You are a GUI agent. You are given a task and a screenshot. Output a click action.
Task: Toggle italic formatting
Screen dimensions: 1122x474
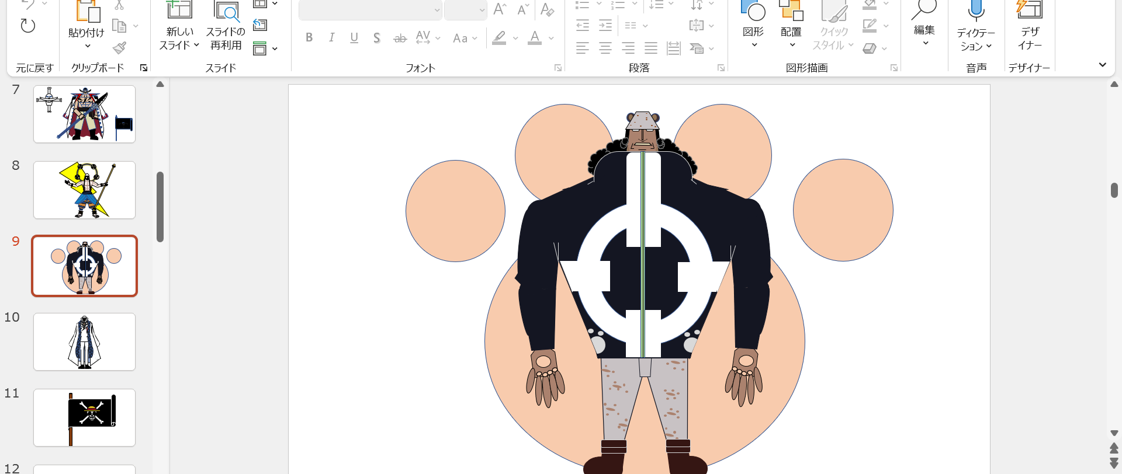click(x=331, y=38)
